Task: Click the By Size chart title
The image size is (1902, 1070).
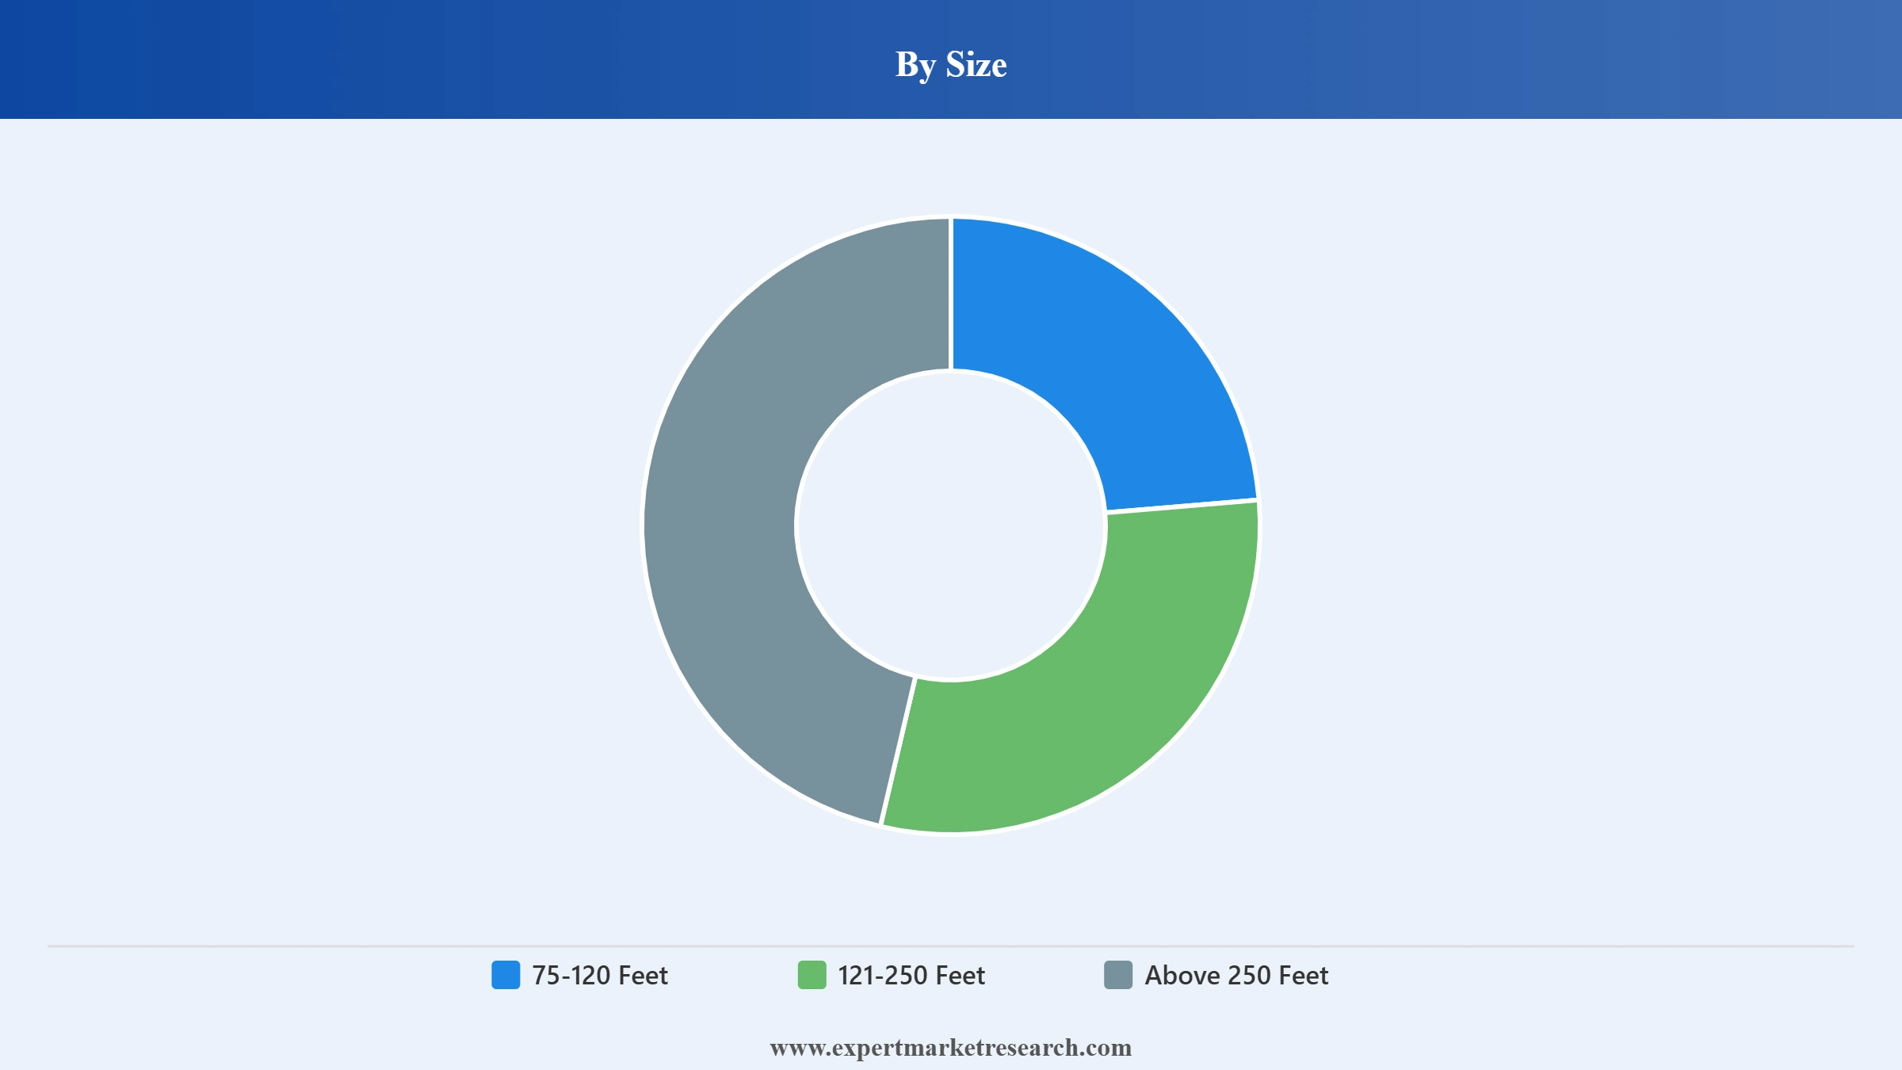Action: pyautogui.click(x=951, y=64)
